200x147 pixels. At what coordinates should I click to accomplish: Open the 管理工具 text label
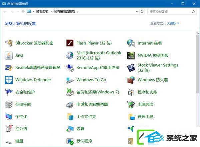tap(145, 117)
